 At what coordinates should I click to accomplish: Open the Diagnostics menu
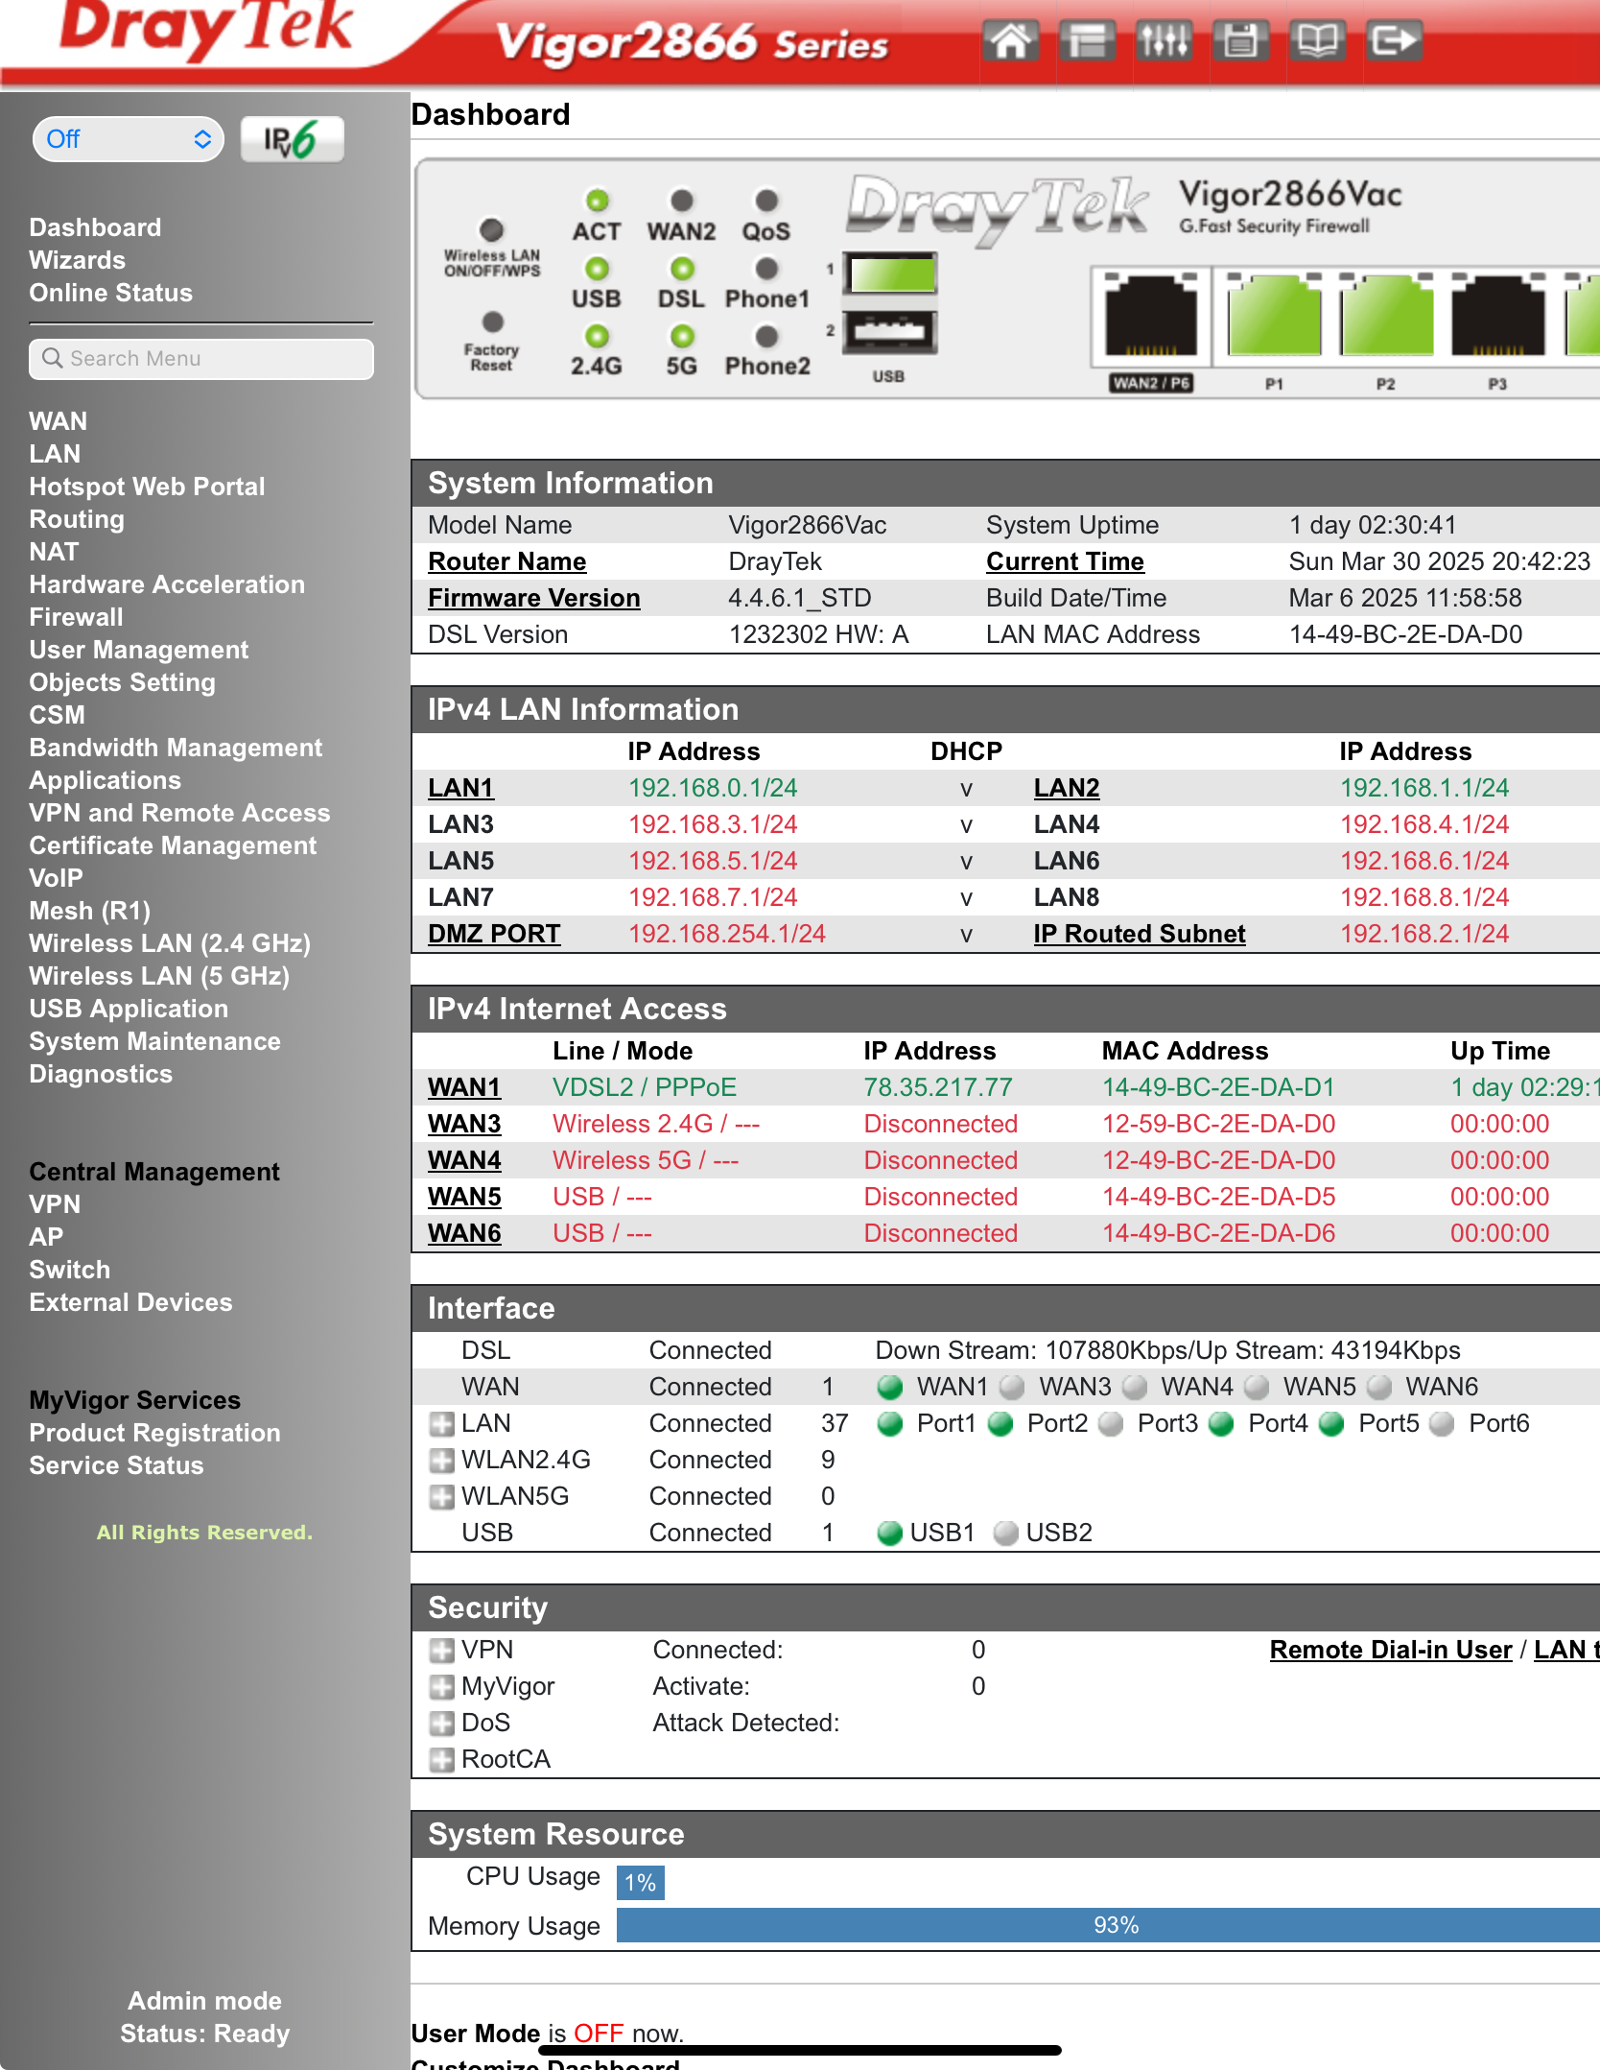coord(101,1074)
